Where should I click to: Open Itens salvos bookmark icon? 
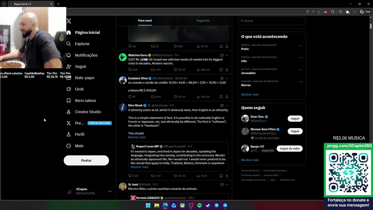pyautogui.click(x=68, y=100)
